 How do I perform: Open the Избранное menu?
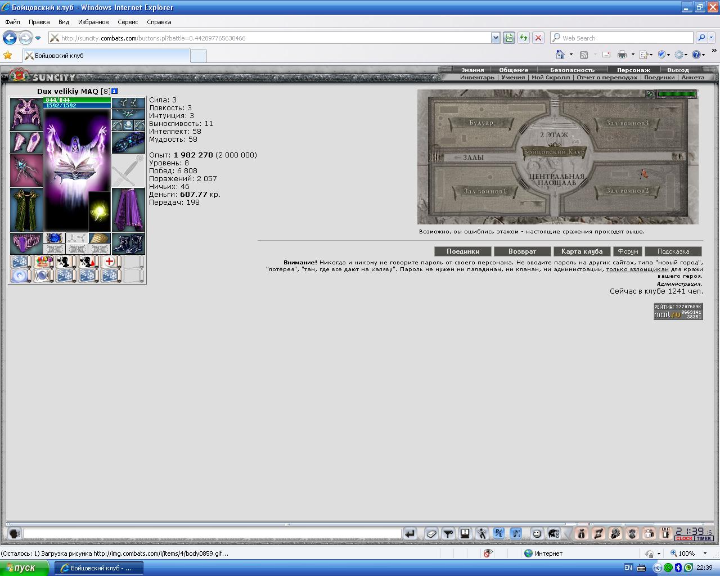tap(93, 22)
